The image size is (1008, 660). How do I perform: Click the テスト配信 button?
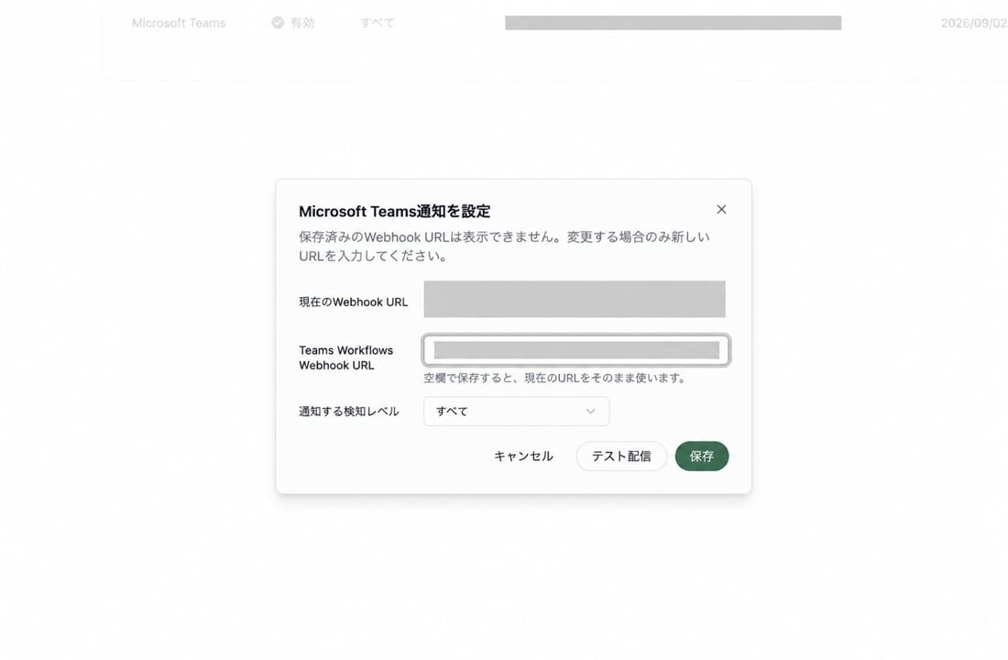click(621, 456)
